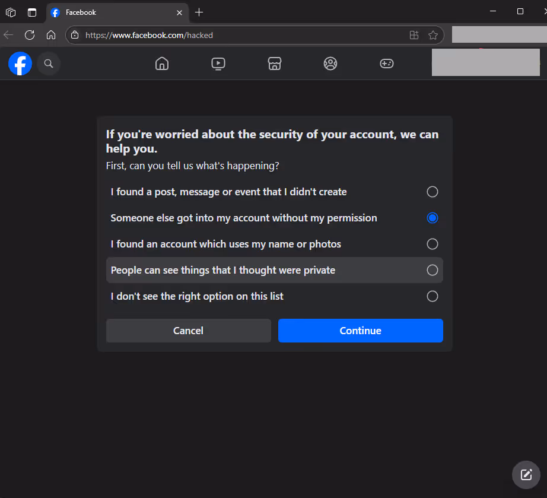This screenshot has height=498, width=547.
Task: Open the browser extensions icon
Action: (414, 35)
